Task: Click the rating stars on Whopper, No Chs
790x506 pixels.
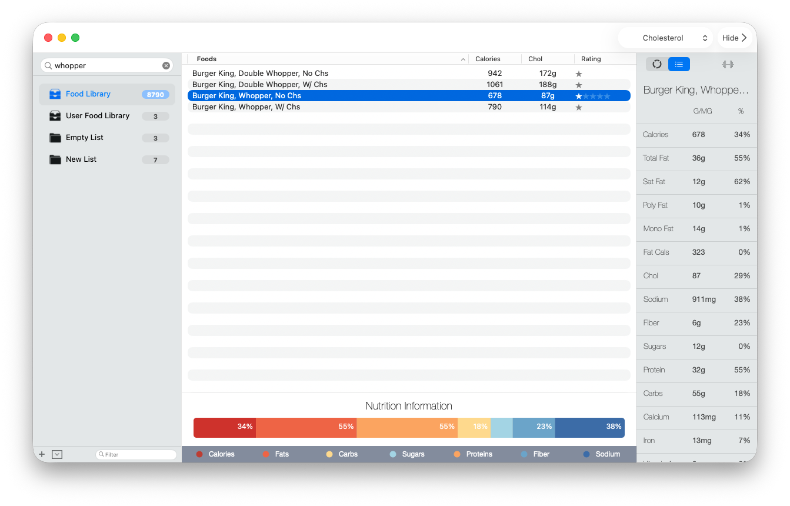Action: click(x=593, y=96)
